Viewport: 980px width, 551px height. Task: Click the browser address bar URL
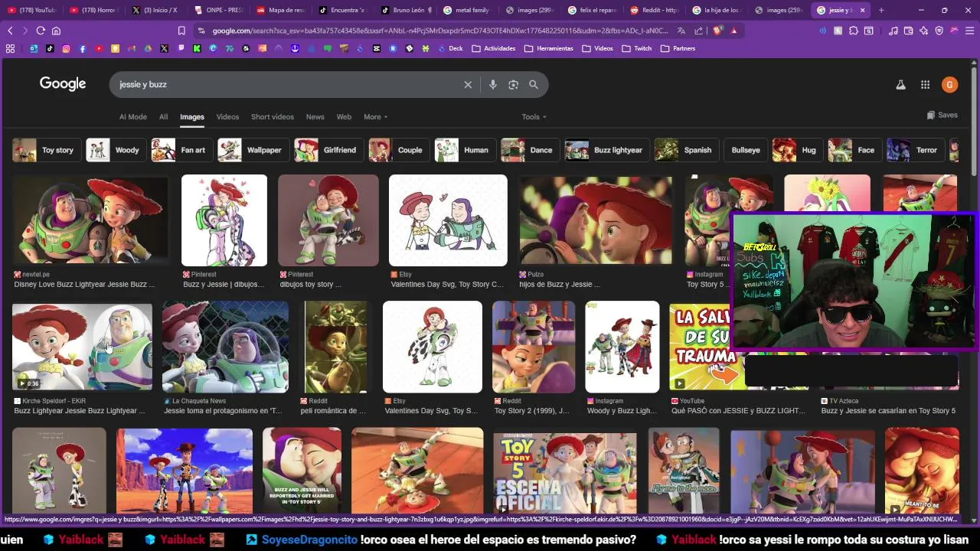[x=439, y=31]
